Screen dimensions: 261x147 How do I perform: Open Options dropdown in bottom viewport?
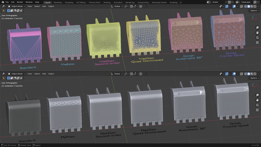tap(254, 78)
